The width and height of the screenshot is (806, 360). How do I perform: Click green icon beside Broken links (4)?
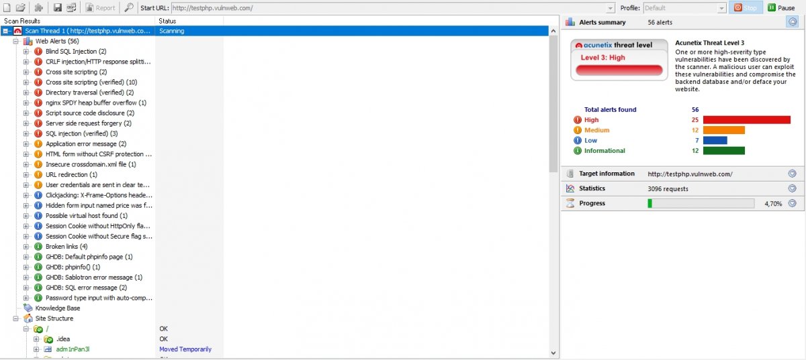38,247
